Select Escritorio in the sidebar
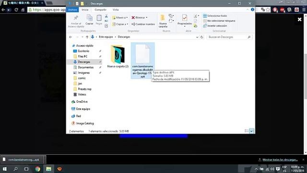 point(83,51)
